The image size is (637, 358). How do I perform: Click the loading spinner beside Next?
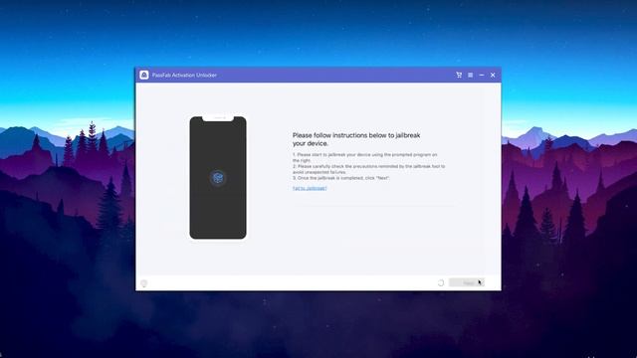pyautogui.click(x=441, y=282)
